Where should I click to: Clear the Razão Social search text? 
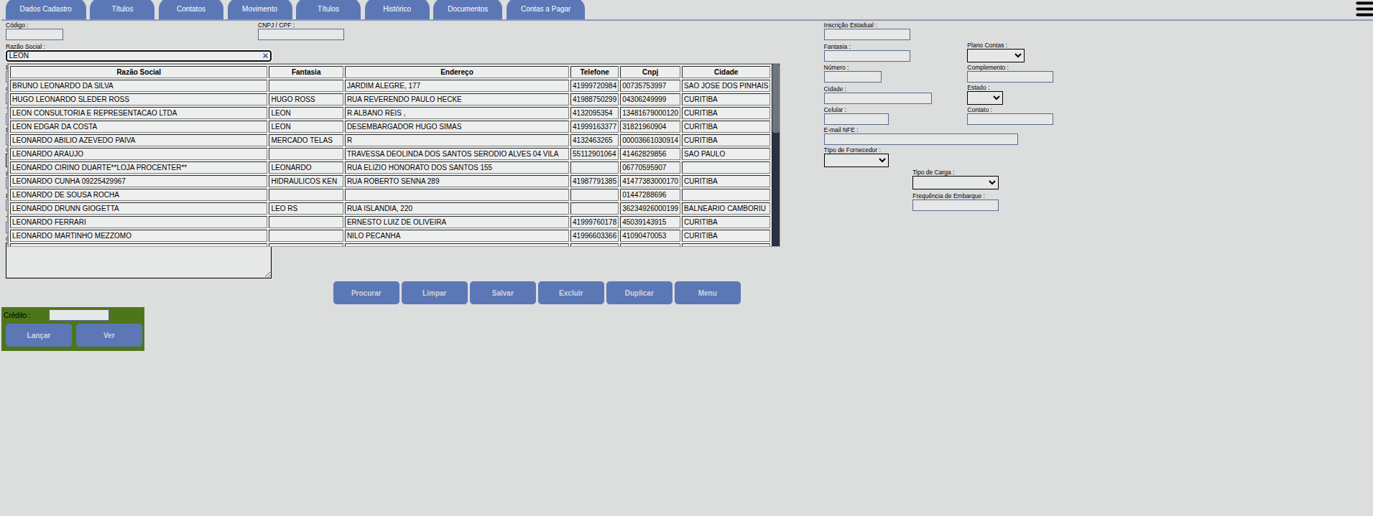(265, 56)
